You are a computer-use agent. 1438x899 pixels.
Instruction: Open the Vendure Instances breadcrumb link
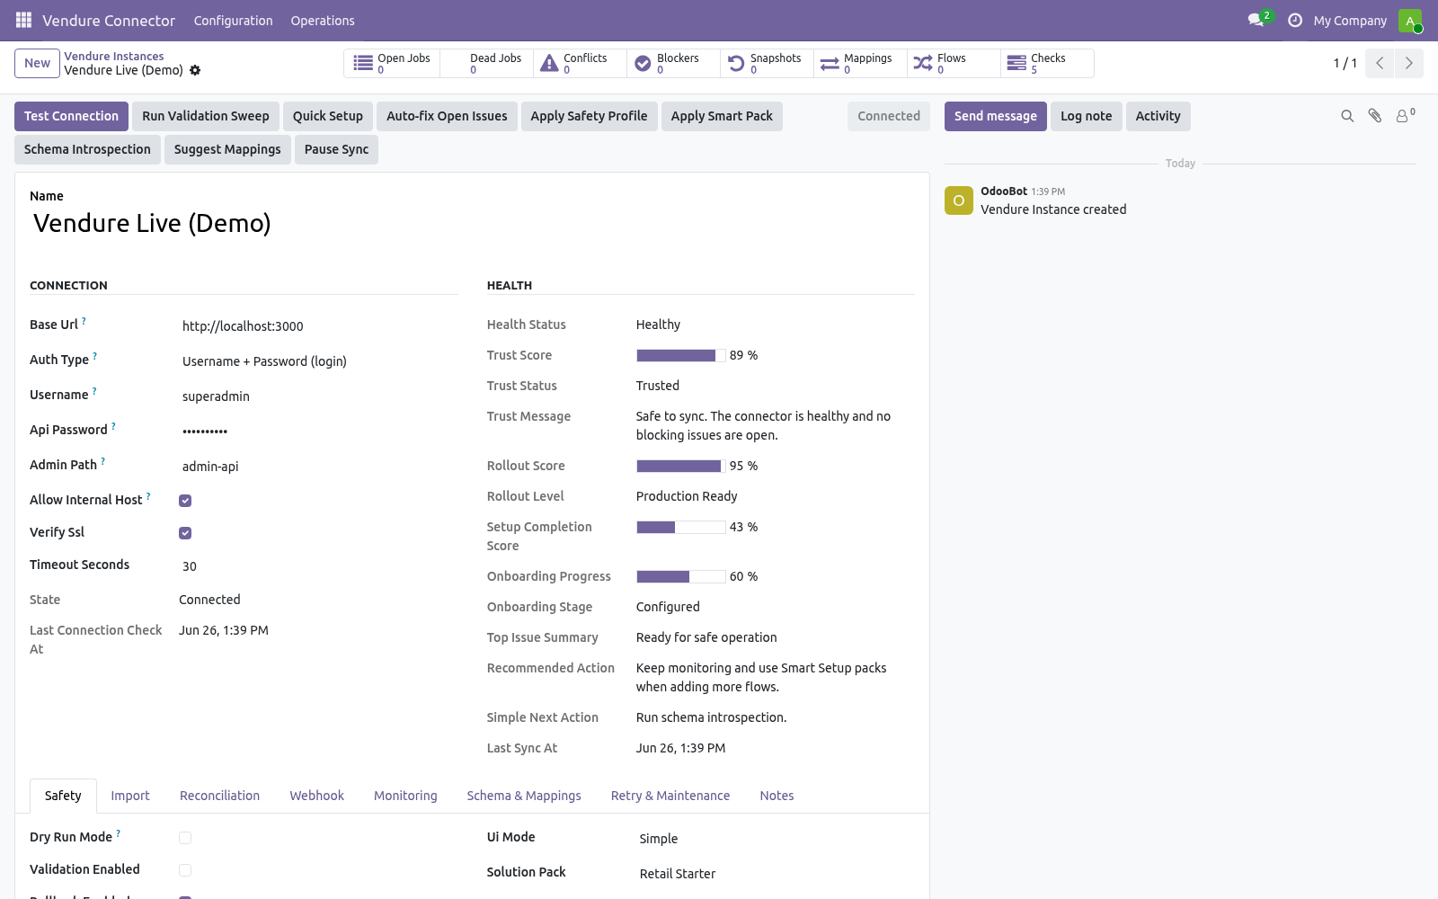point(114,56)
